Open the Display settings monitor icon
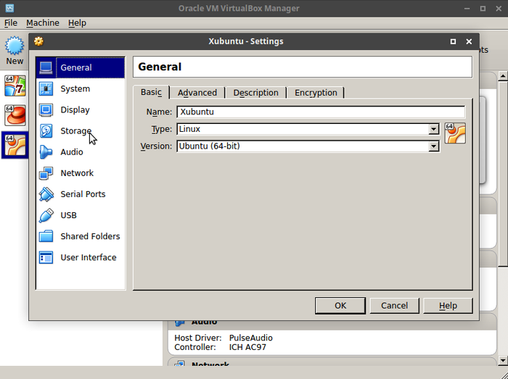This screenshot has width=508, height=379. pyautogui.click(x=46, y=110)
